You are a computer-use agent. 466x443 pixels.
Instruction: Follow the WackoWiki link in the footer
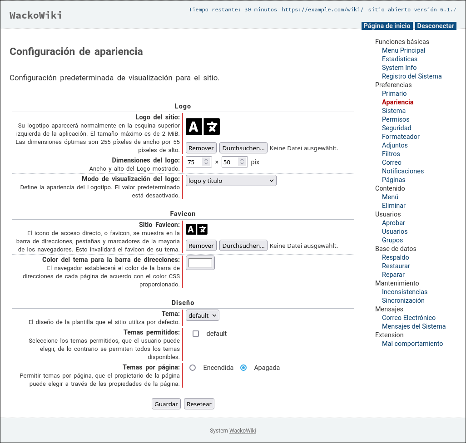(x=242, y=431)
